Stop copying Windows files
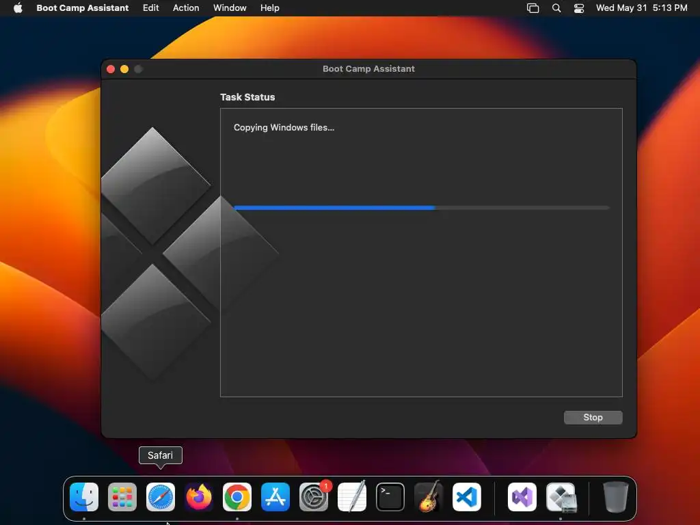700x525 pixels. [593, 418]
